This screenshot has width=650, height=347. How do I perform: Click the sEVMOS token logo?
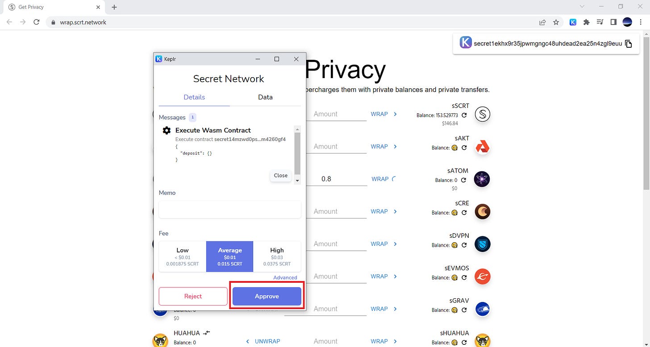tap(482, 277)
